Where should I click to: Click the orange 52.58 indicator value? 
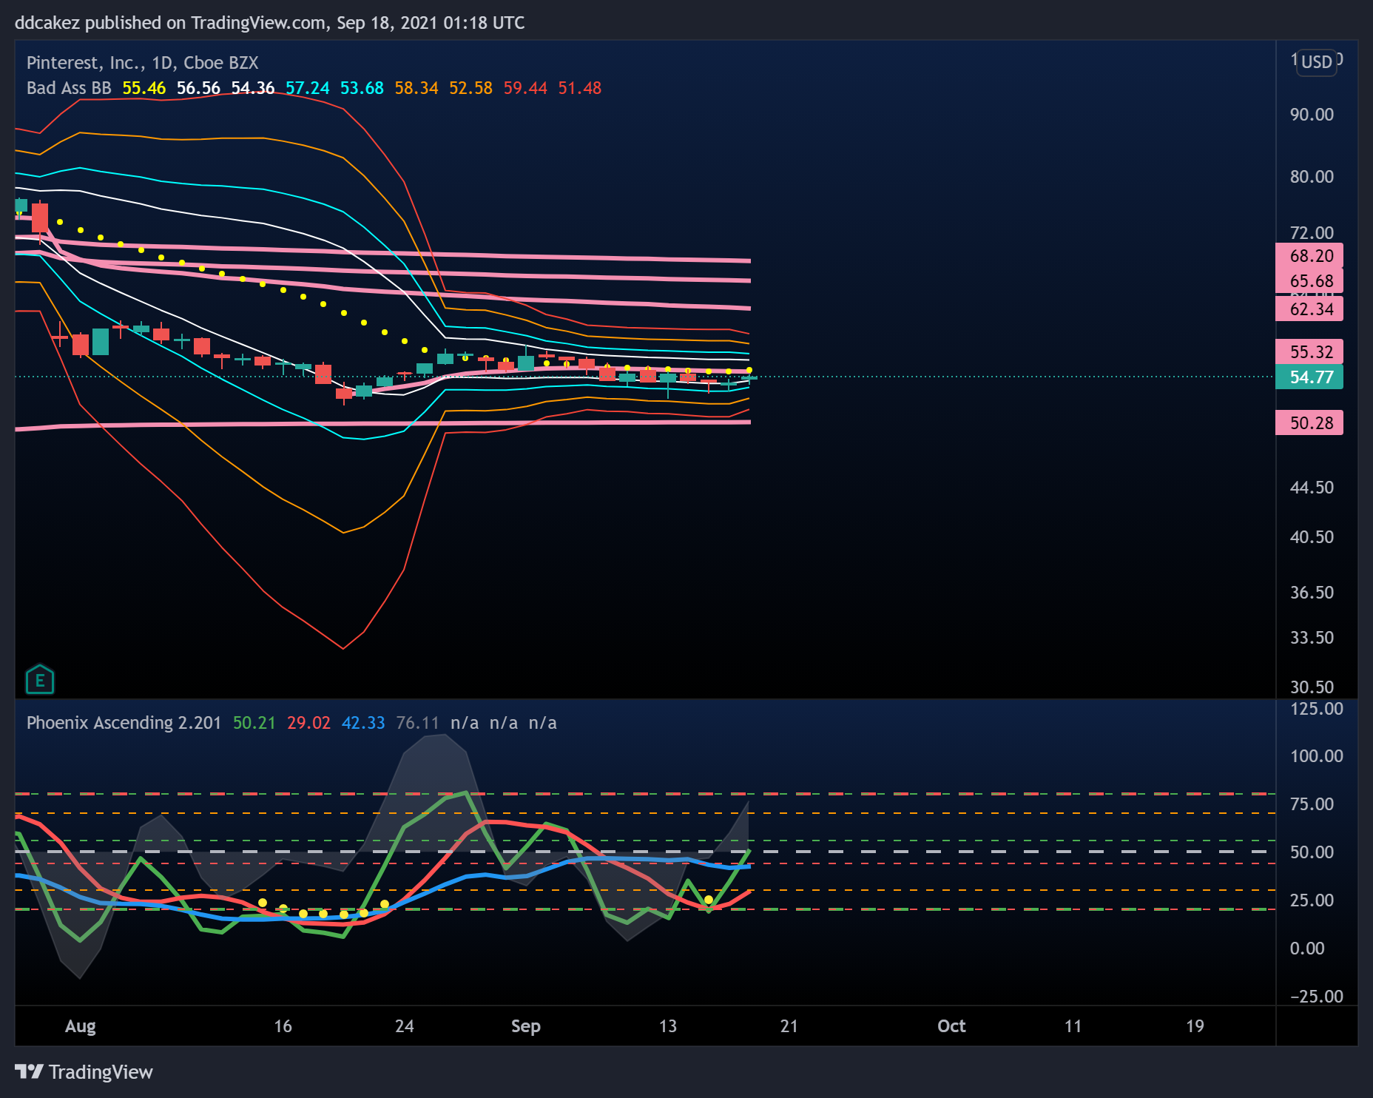click(471, 88)
